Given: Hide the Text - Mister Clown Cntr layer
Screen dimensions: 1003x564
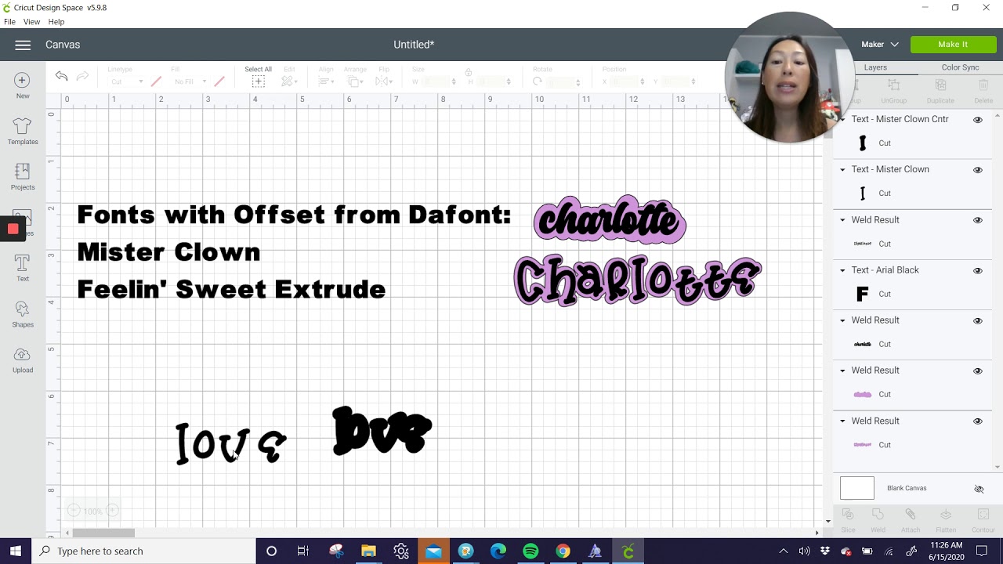Looking at the screenshot, I should click(x=978, y=120).
